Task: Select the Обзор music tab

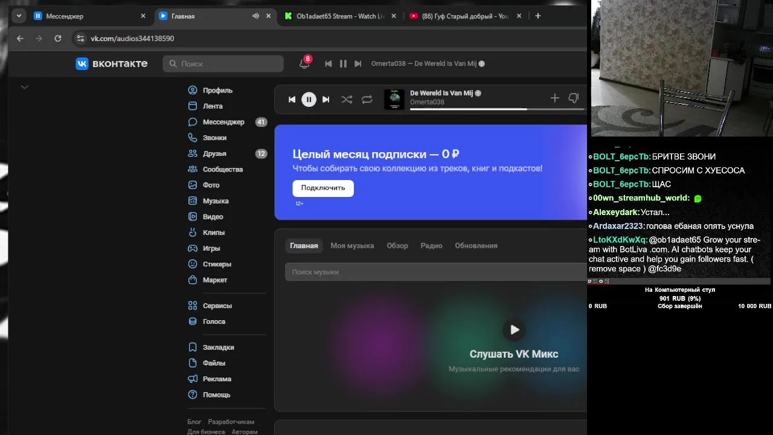Action: 397,246
